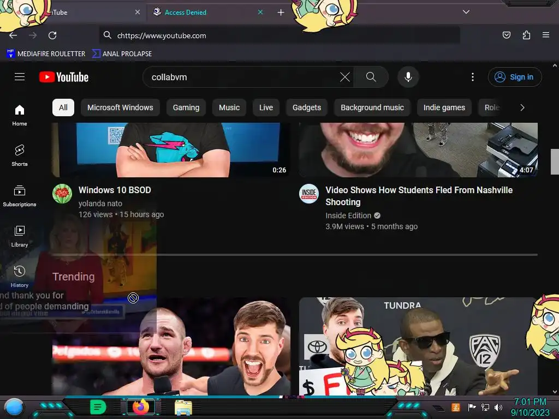Open a new browser tab
Viewport: 559px width, 419px height.
(281, 13)
